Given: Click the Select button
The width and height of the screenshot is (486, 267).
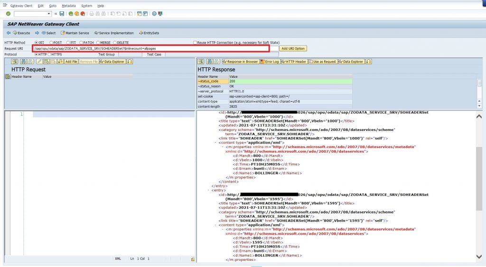Looking at the screenshot, I should pyautogui.click(x=49, y=33).
